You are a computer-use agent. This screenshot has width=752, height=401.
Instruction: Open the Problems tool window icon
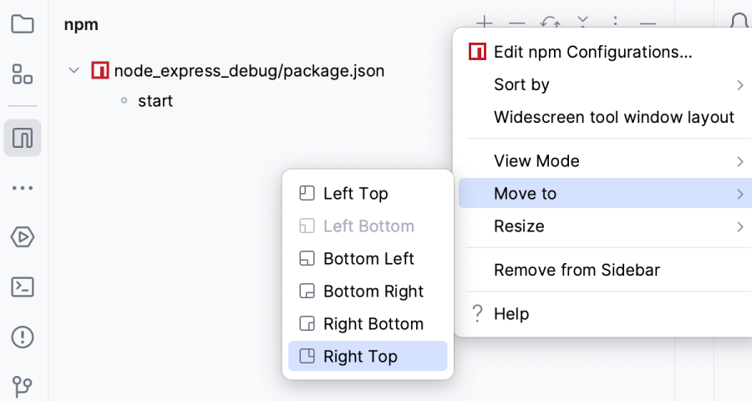[x=23, y=337]
